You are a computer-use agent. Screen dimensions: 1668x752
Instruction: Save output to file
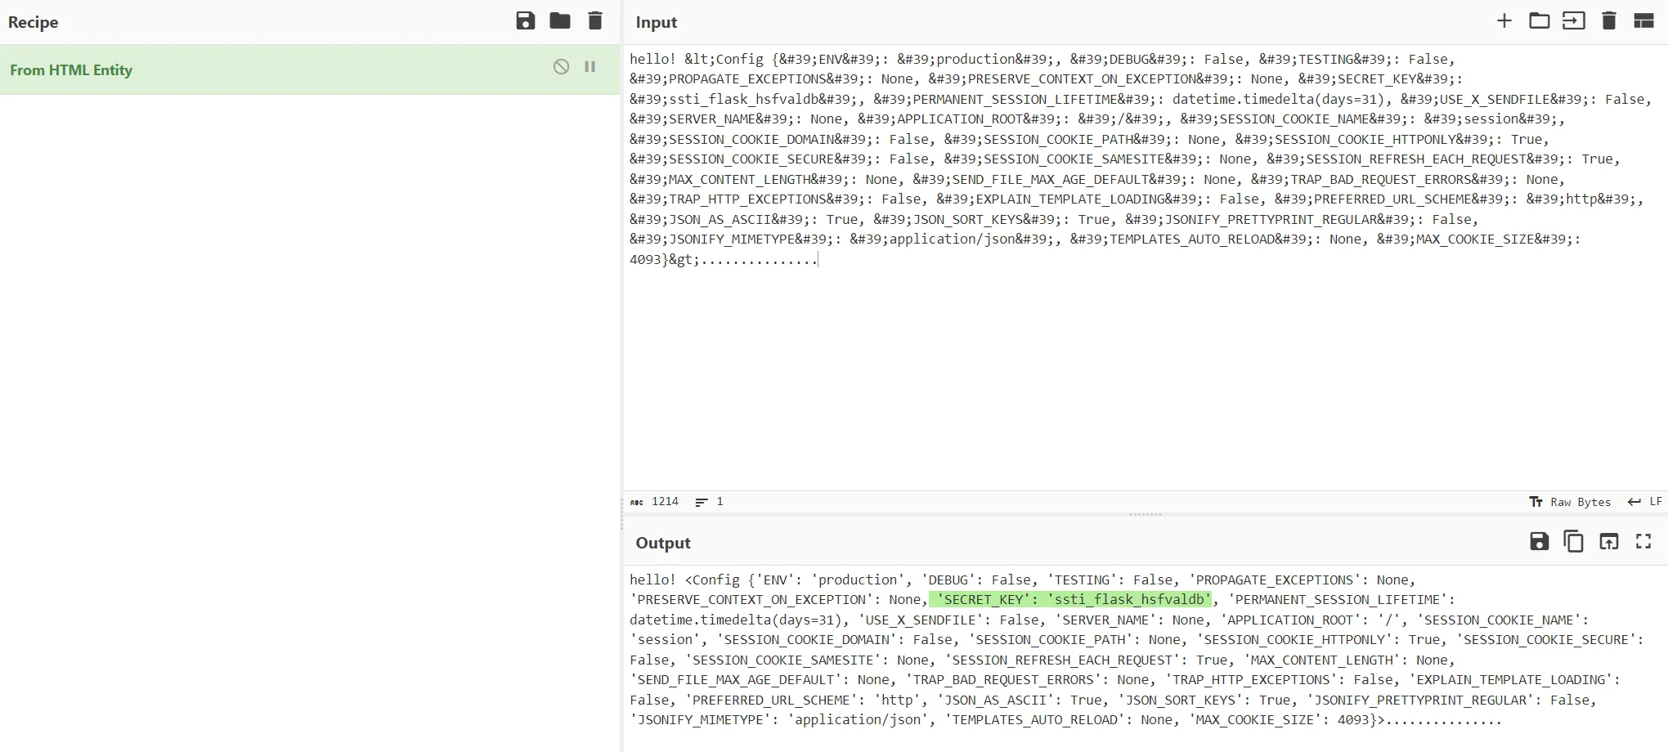click(x=1539, y=541)
